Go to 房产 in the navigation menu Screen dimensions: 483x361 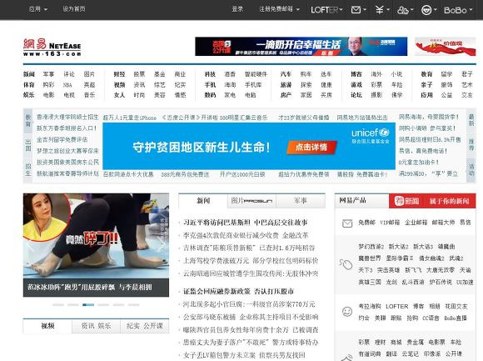coord(286,95)
